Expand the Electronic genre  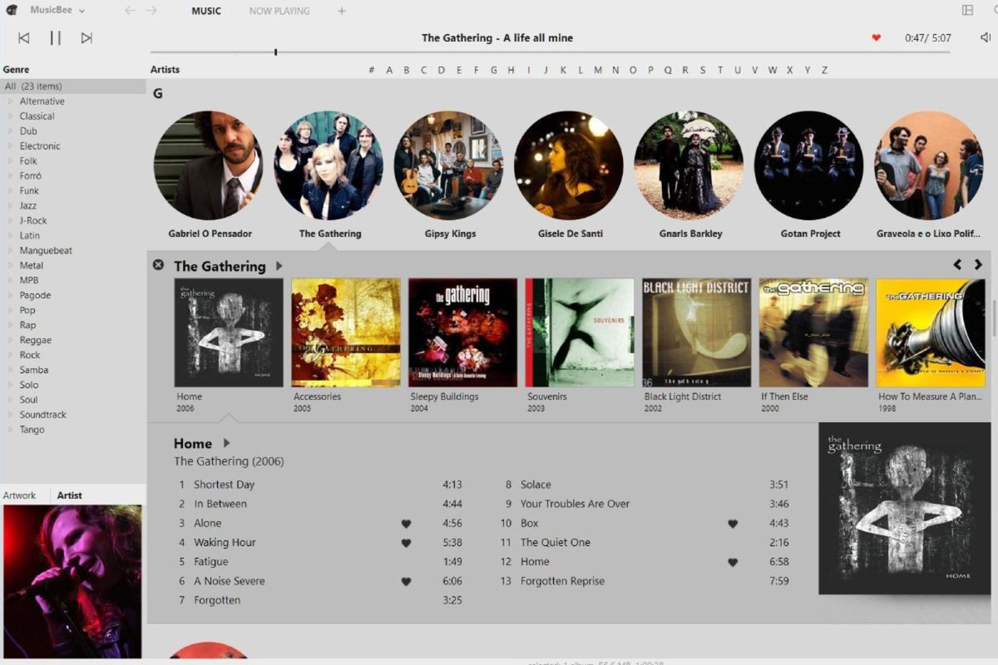[x=10, y=146]
